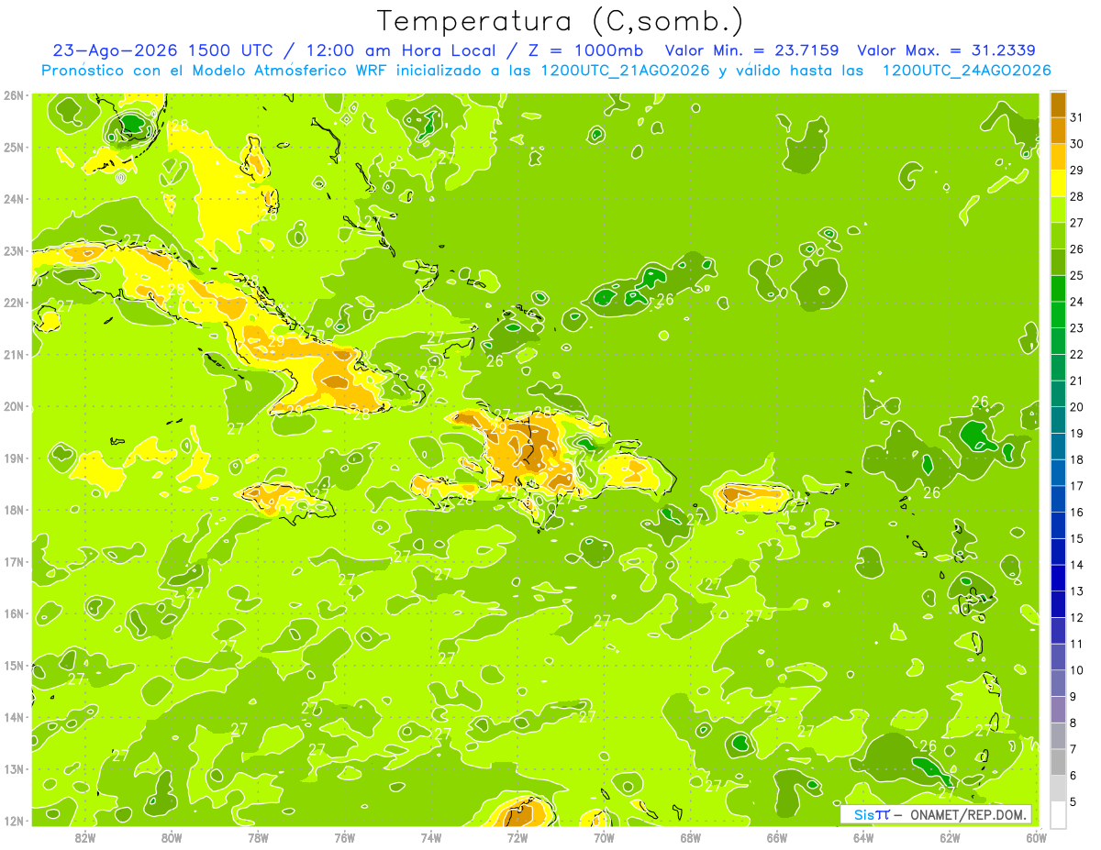Click the colorbar label '25'

coord(1076,275)
